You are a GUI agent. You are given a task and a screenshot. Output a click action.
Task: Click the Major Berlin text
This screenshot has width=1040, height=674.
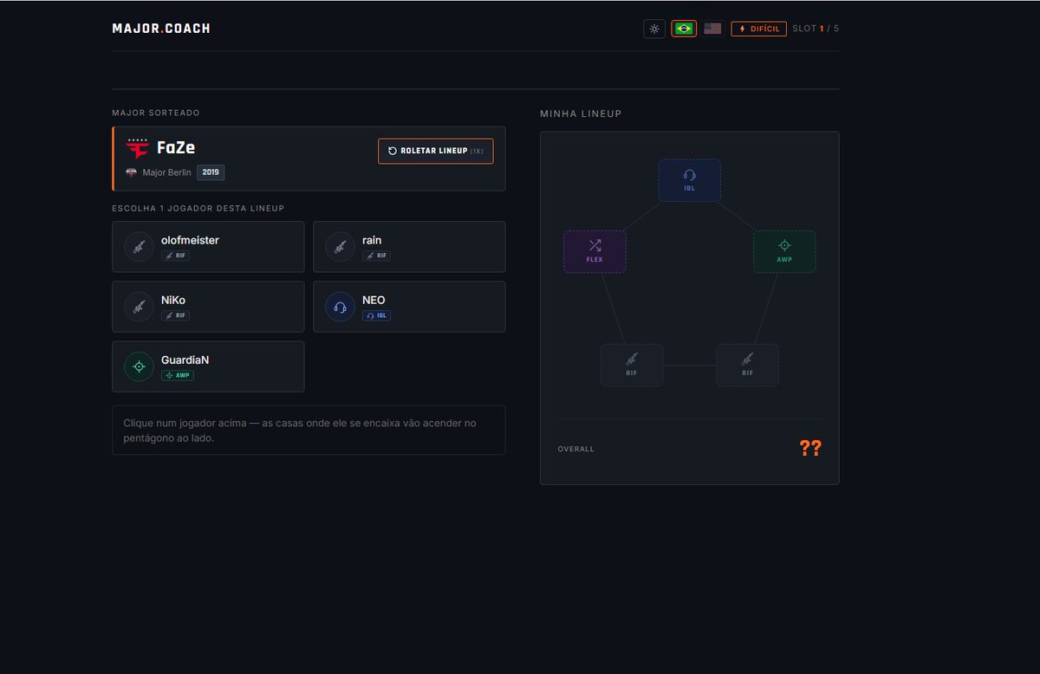pyautogui.click(x=166, y=172)
